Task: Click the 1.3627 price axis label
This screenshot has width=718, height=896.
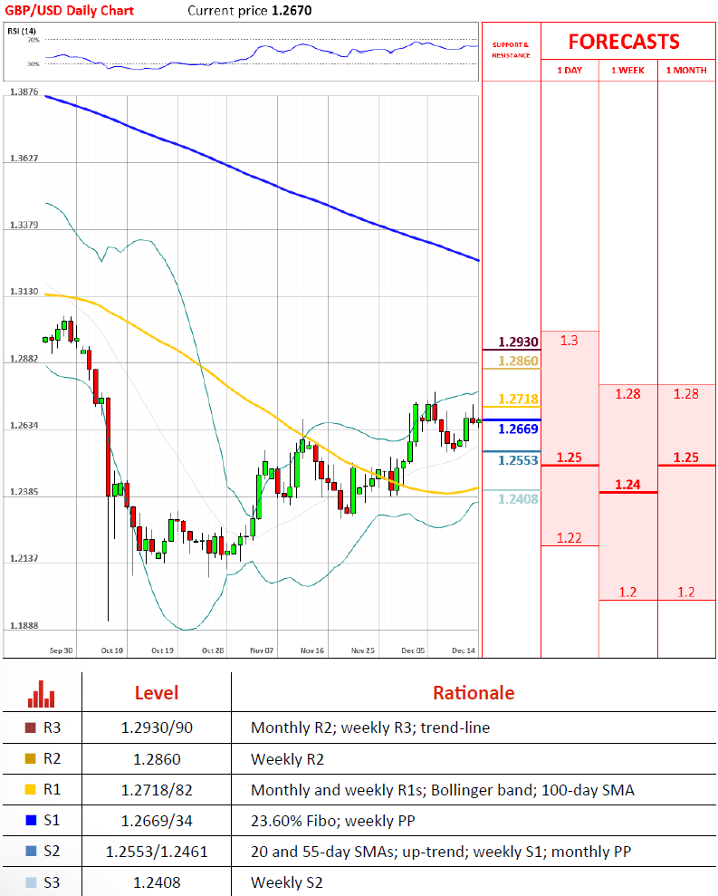Action: (24, 158)
